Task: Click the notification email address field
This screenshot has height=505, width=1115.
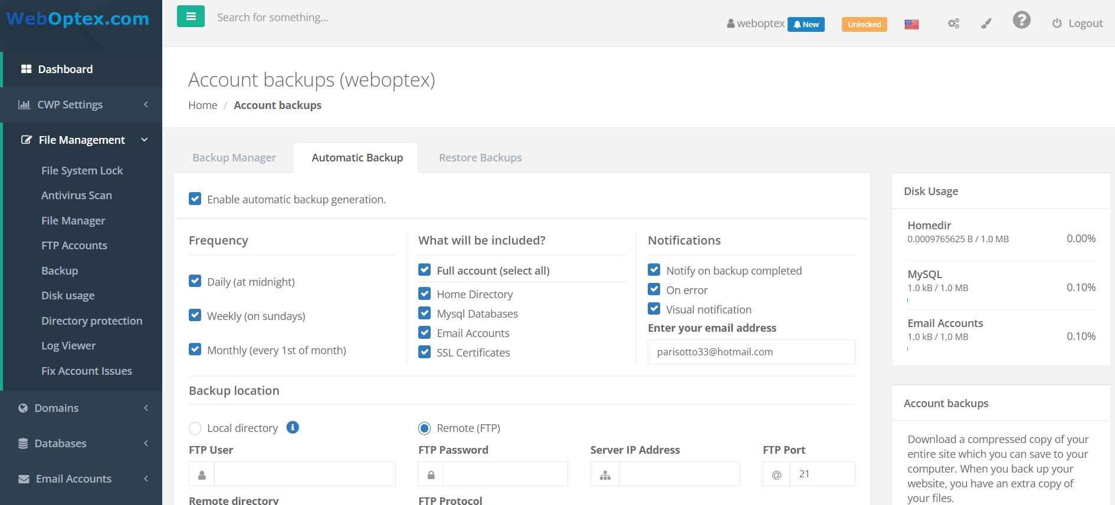Action: (751, 352)
